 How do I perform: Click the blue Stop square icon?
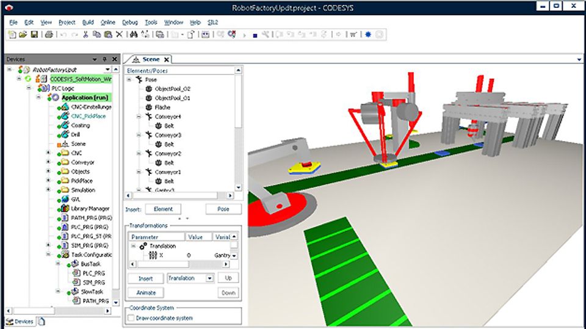coord(255,35)
